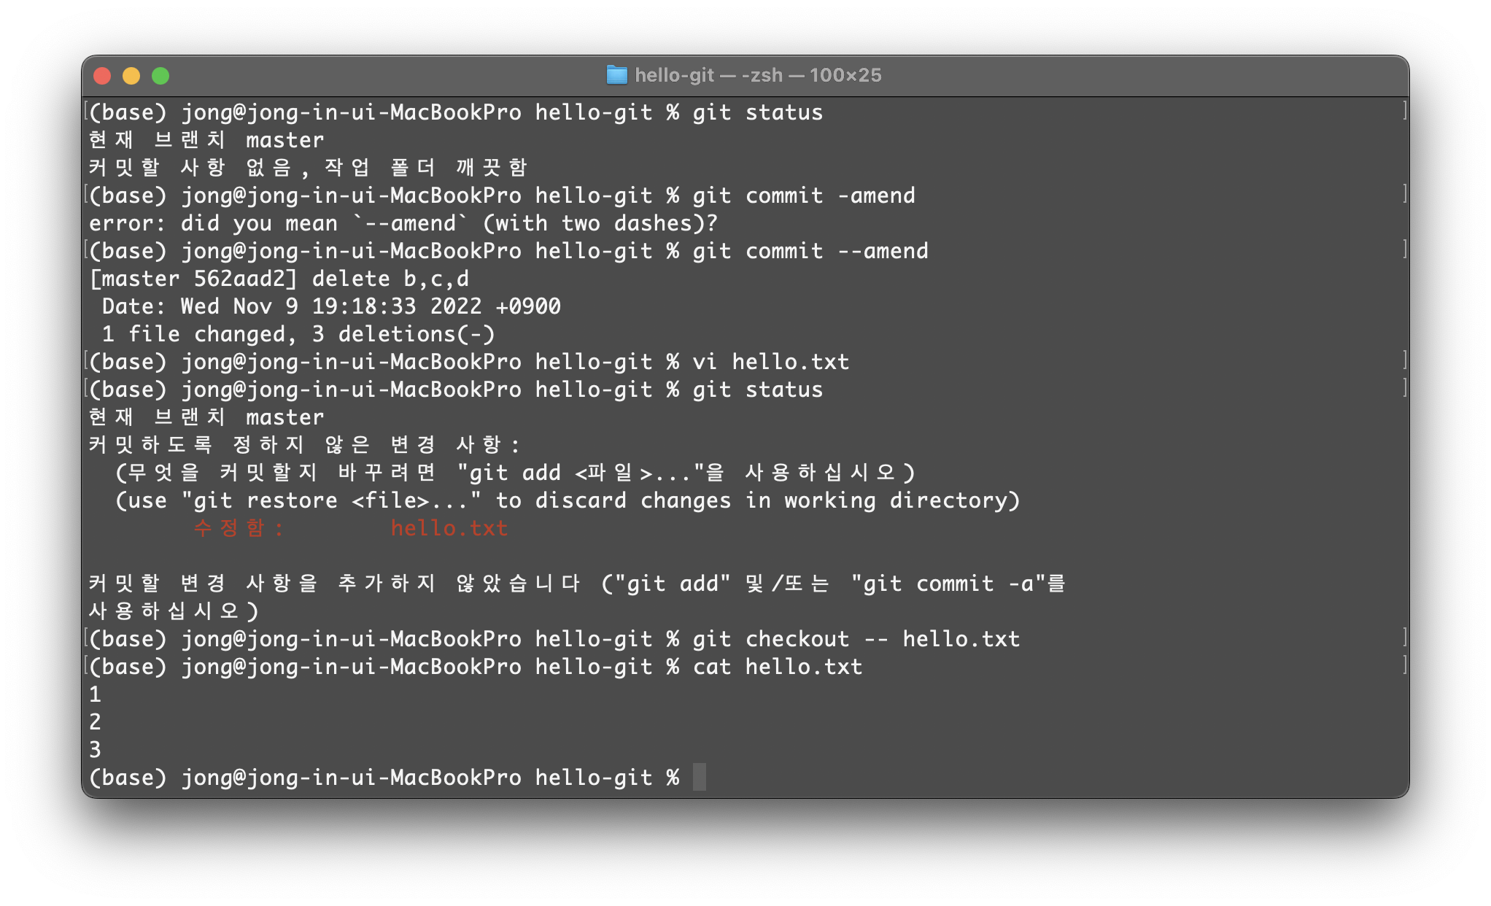Click the output line showing 1
This screenshot has height=906, width=1491.
[95, 694]
